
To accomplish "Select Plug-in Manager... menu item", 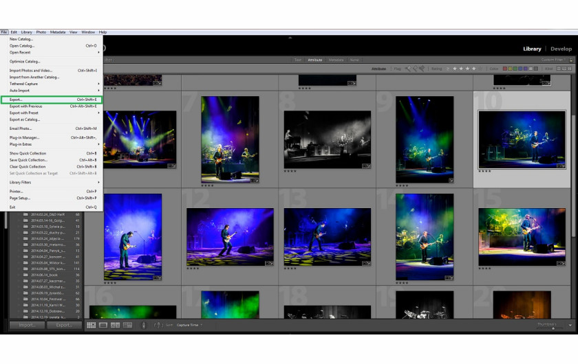I will pos(51,137).
